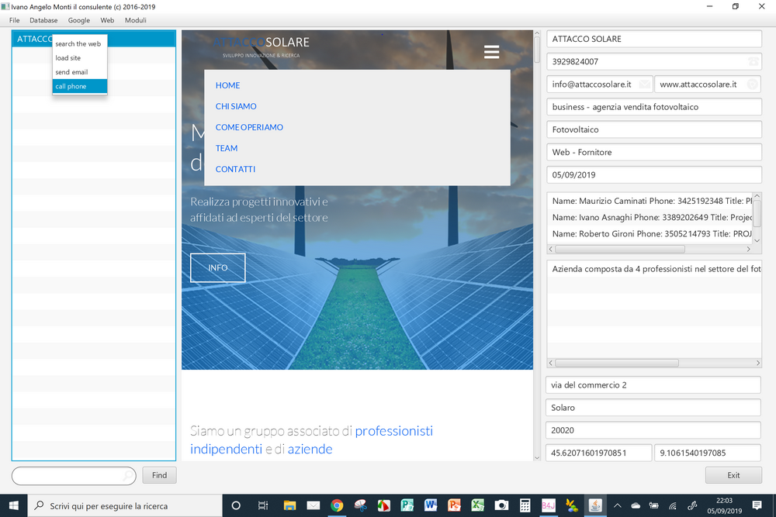Click the web view vertical scrollbar thumb
The width and height of the screenshot is (776, 517).
pos(537,50)
